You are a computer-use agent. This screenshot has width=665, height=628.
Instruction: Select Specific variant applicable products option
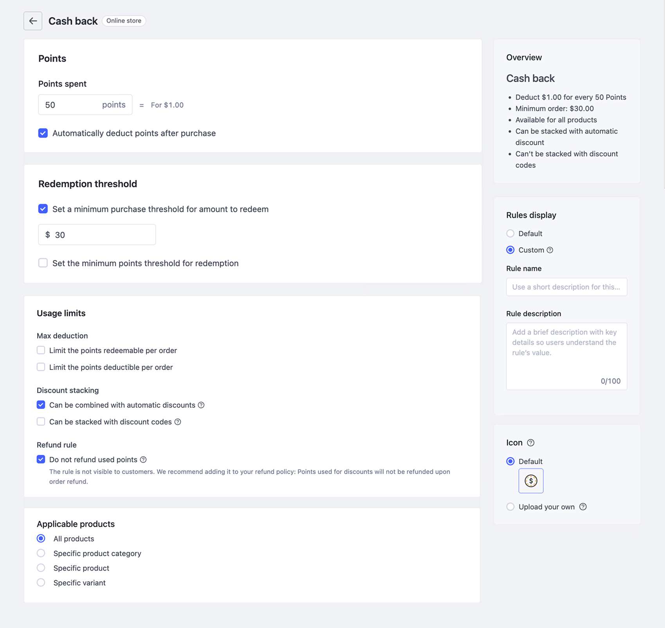tap(41, 583)
